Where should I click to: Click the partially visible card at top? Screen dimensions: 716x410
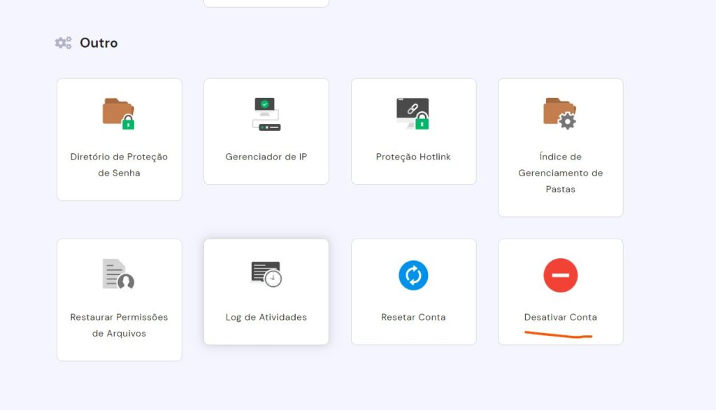coord(266,3)
